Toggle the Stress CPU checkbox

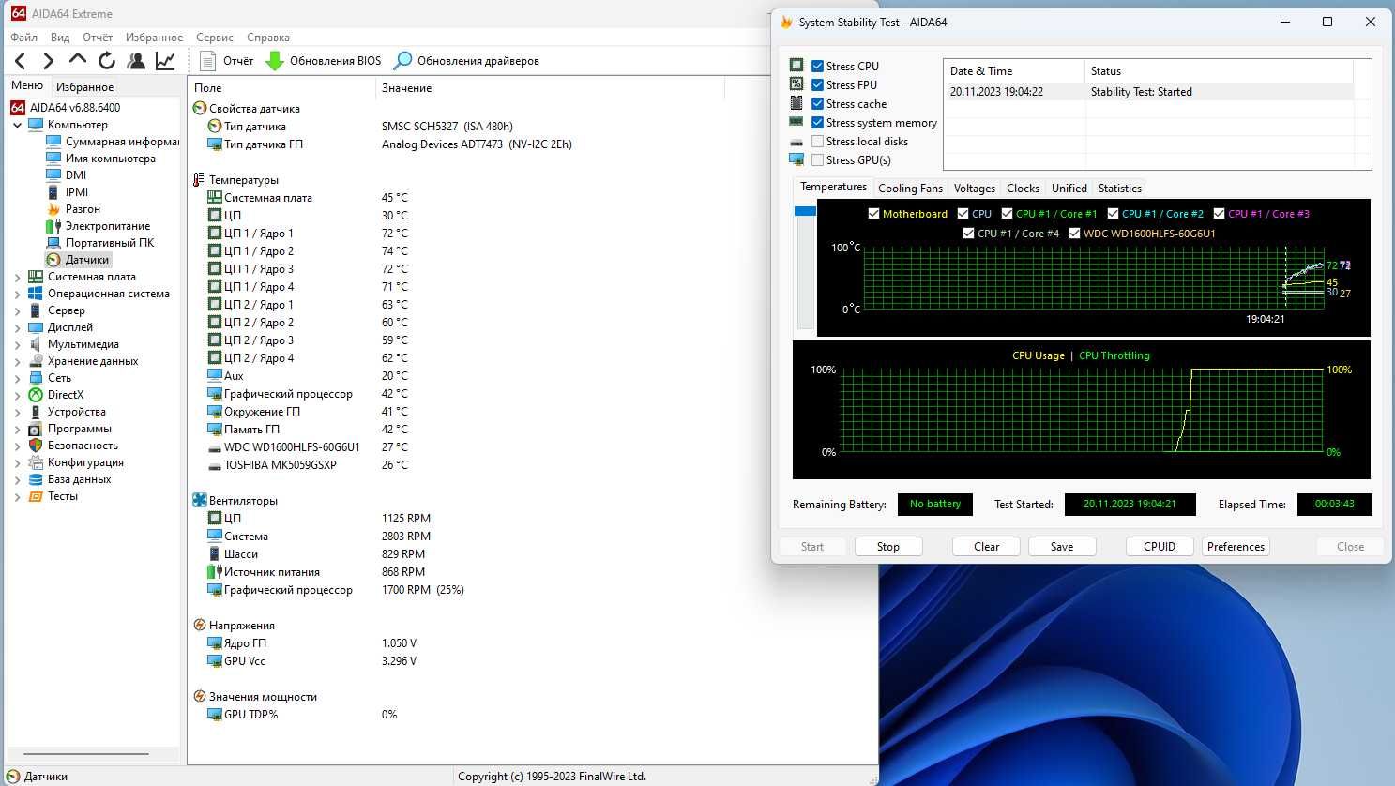(x=817, y=67)
